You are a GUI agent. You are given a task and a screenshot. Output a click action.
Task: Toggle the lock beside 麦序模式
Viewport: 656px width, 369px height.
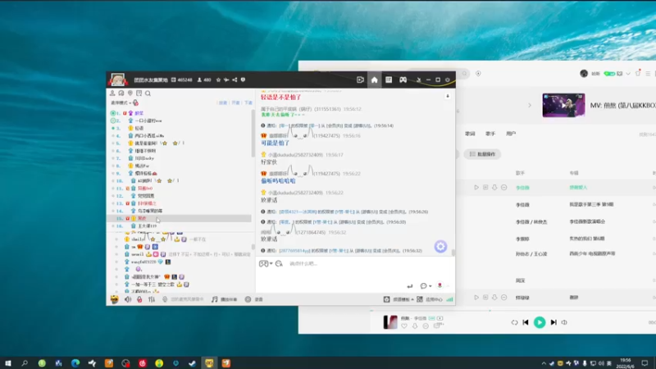coord(135,103)
